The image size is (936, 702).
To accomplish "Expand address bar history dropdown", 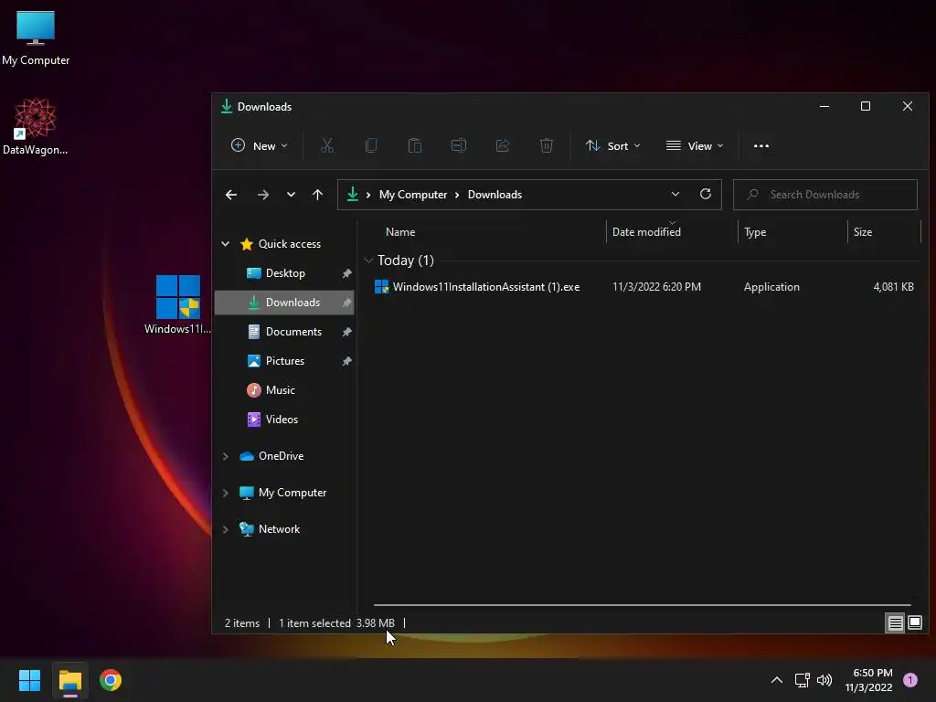I will (675, 194).
